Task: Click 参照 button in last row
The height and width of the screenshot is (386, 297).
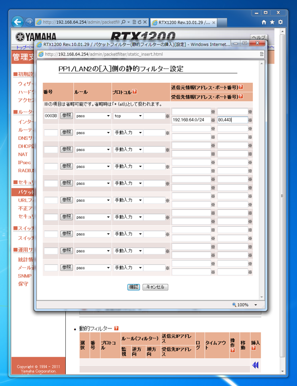Action: tap(66, 267)
